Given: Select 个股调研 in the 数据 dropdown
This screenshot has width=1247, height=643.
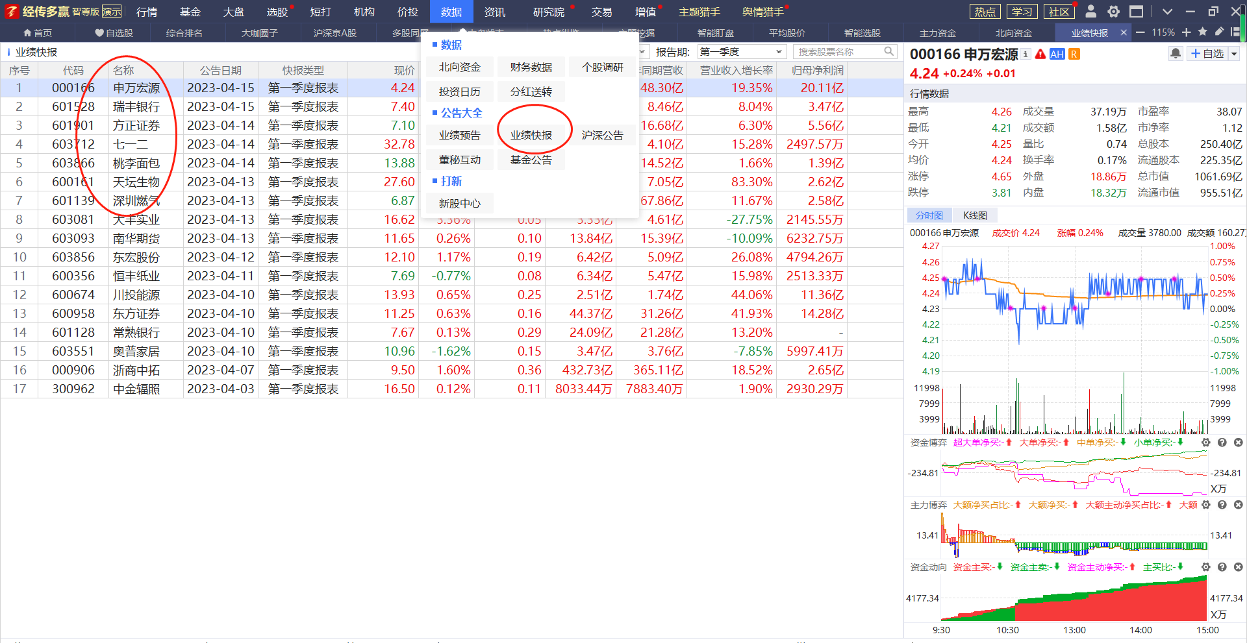Looking at the screenshot, I should tap(603, 67).
